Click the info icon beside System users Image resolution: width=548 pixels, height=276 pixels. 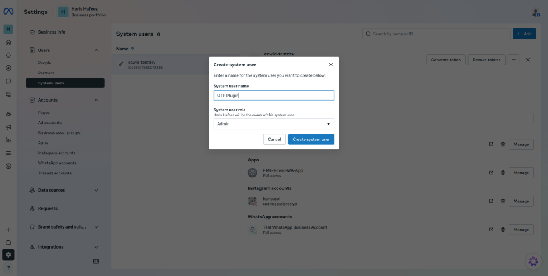pos(159,34)
